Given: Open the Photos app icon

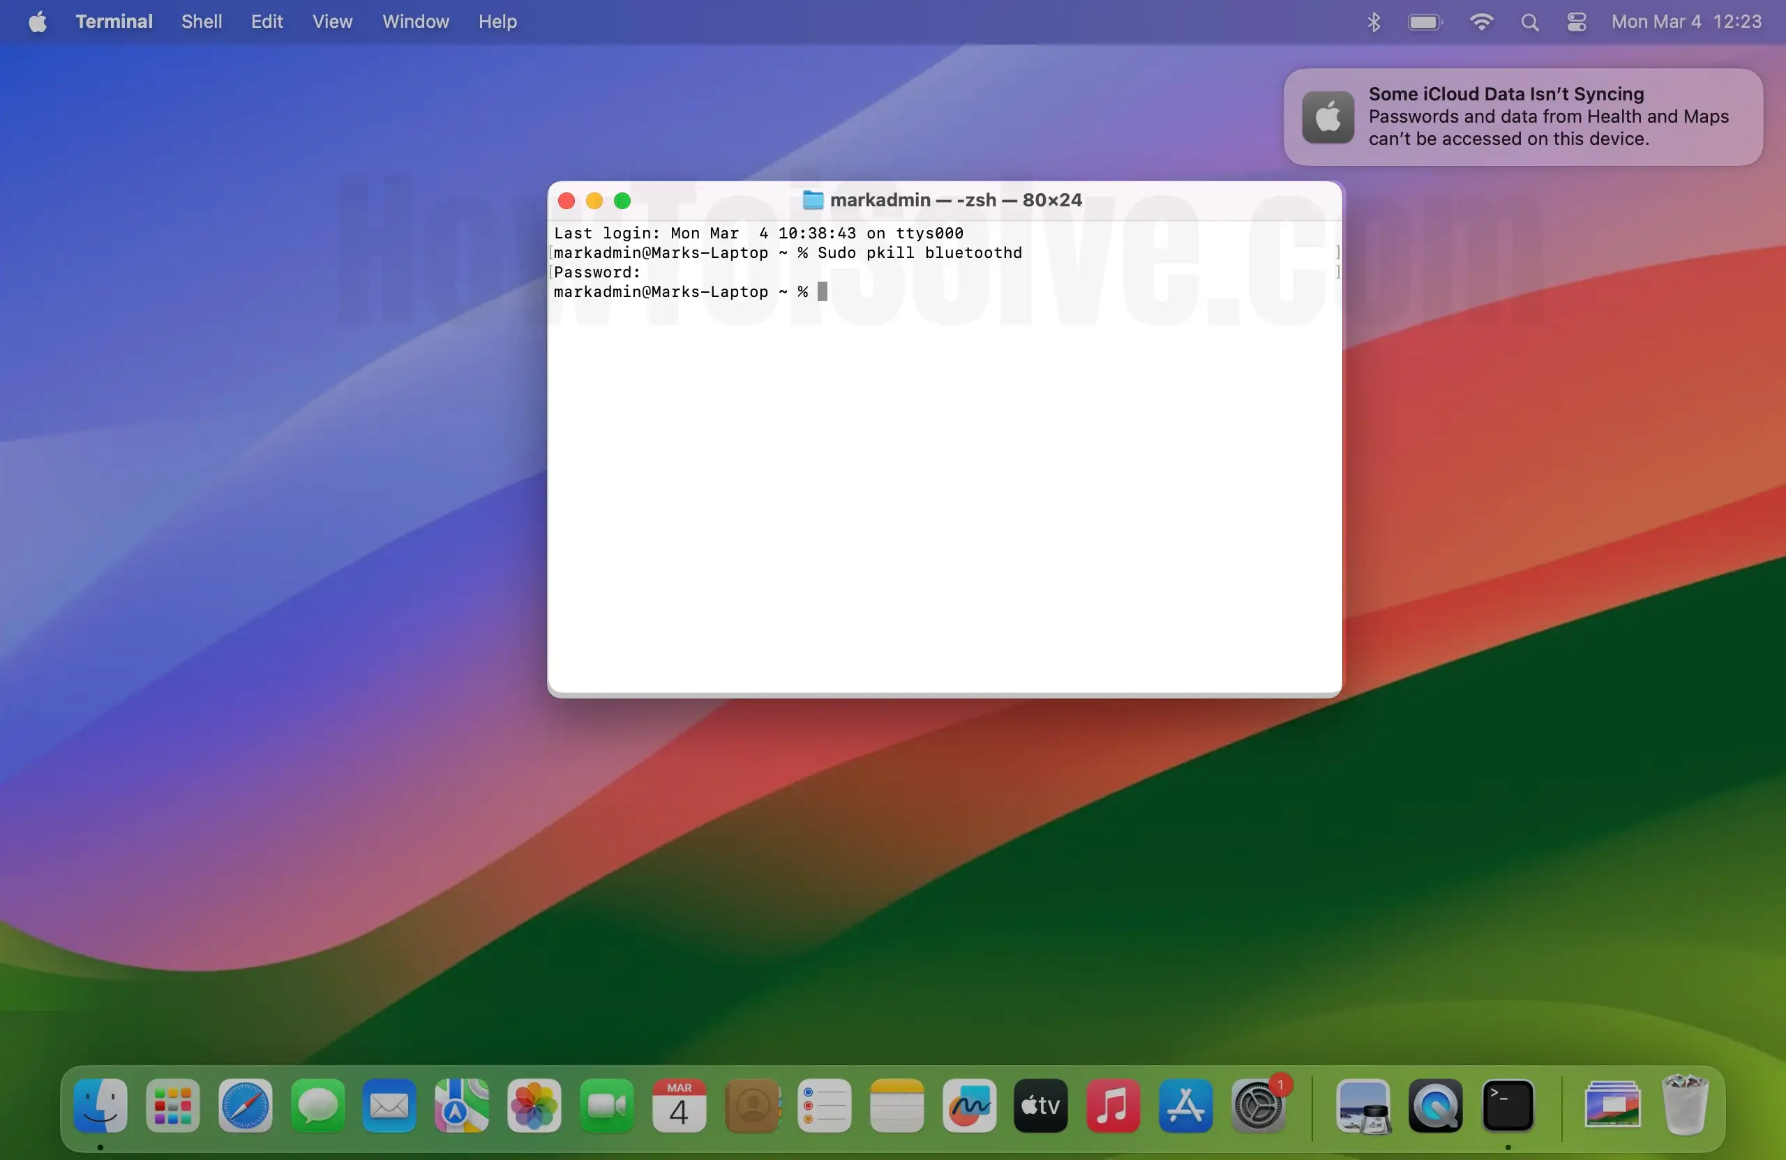Looking at the screenshot, I should click(x=534, y=1105).
